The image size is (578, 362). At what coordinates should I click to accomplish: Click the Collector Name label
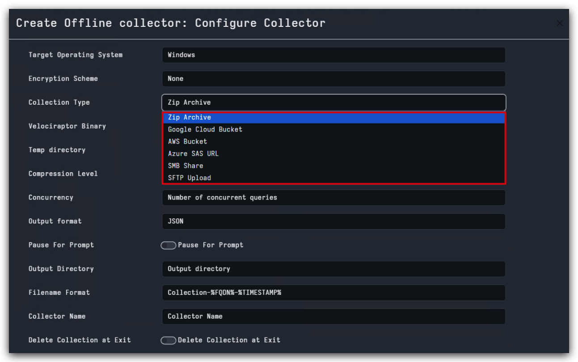pos(57,316)
